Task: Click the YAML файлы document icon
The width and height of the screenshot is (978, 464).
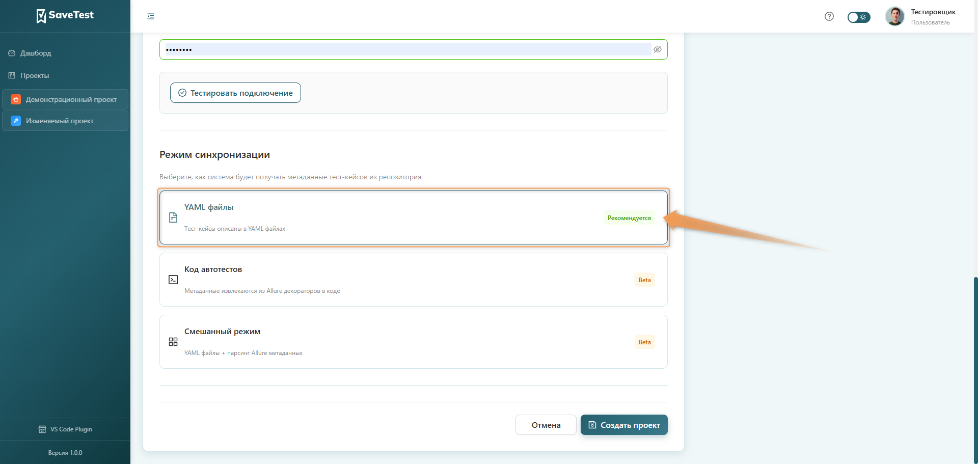Action: pyautogui.click(x=173, y=217)
